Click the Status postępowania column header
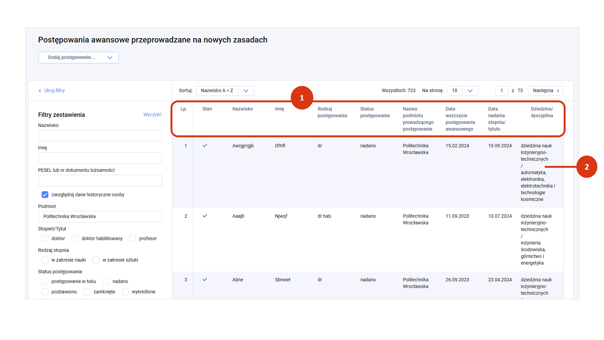 [375, 112]
